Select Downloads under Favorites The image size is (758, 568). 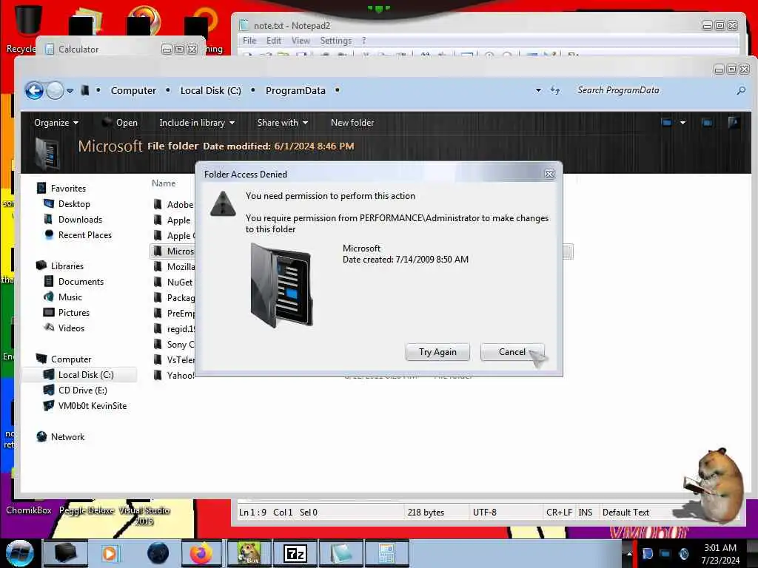80,219
